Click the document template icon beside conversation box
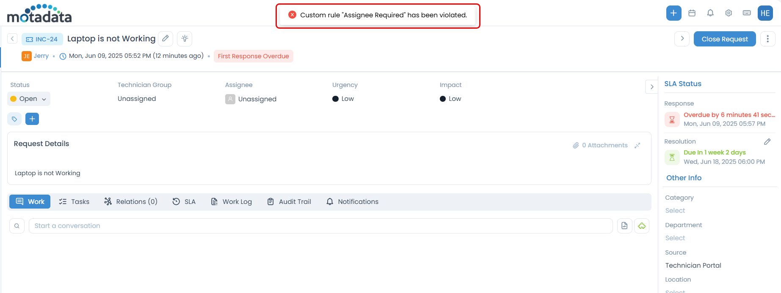Viewport: 781px width, 293px height. pyautogui.click(x=624, y=226)
